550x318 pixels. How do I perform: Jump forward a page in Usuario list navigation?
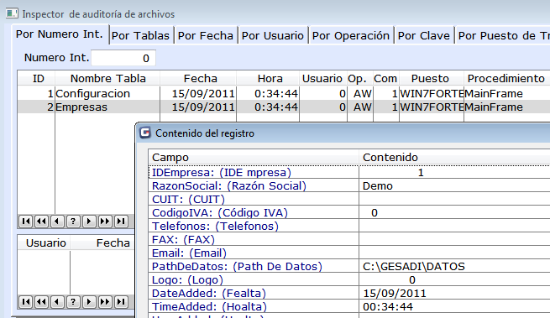[105, 302]
